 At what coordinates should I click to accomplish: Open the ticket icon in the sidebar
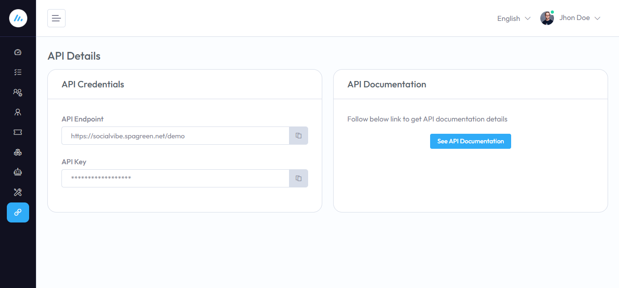pyautogui.click(x=18, y=132)
